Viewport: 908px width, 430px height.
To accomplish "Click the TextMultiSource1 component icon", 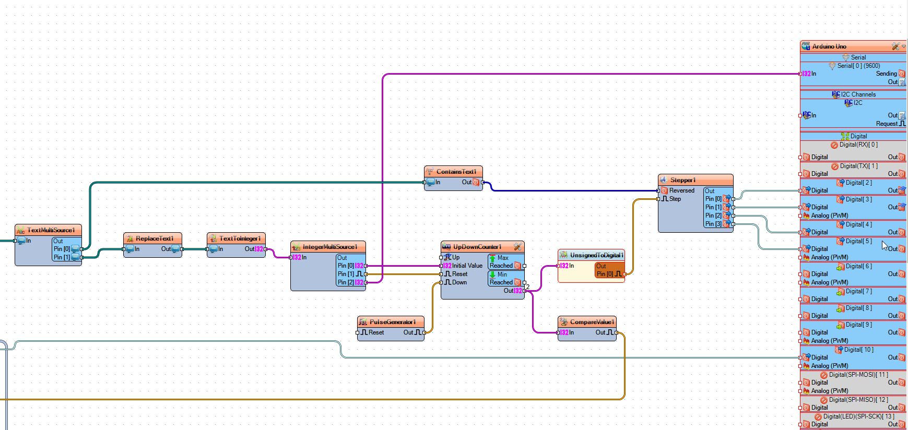I will pyautogui.click(x=20, y=230).
